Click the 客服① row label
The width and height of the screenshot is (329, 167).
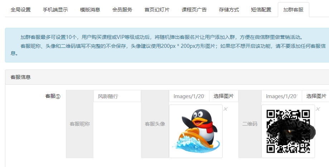pyautogui.click(x=53, y=96)
